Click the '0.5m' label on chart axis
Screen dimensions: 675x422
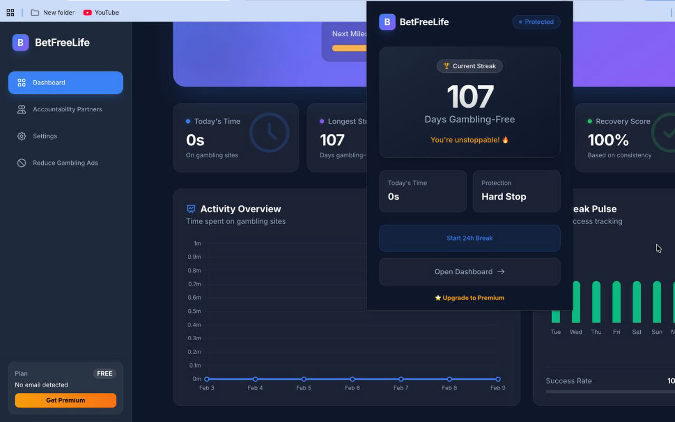point(195,311)
